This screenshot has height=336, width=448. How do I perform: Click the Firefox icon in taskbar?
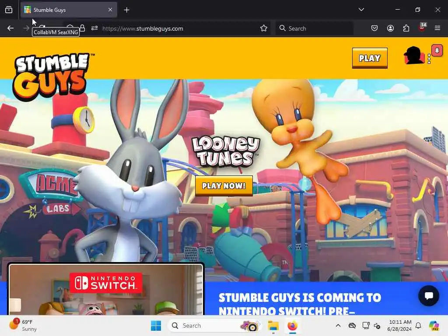pyautogui.click(x=292, y=325)
